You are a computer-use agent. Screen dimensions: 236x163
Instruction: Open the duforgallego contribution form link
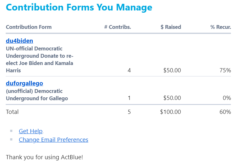pyautogui.click(x=24, y=83)
